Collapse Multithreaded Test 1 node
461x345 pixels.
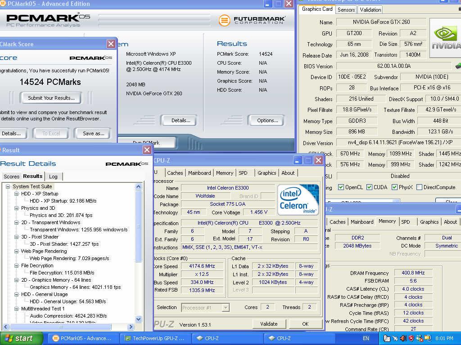click(x=17, y=309)
